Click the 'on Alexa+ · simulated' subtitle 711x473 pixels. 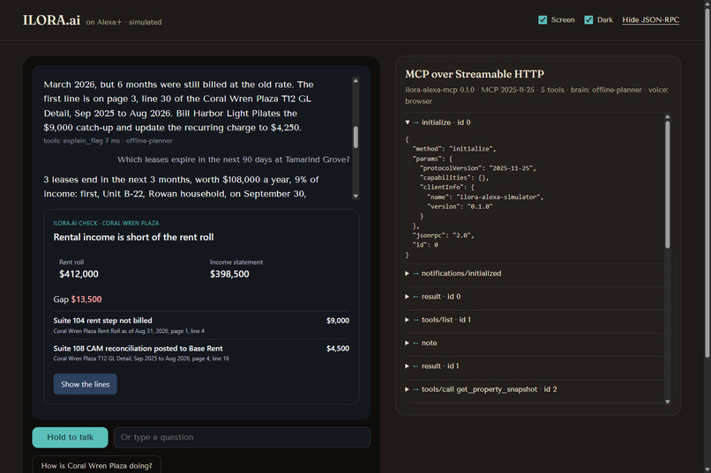point(123,22)
